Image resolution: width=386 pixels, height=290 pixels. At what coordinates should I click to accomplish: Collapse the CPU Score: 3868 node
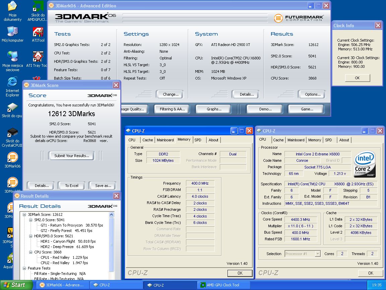tap(31, 252)
